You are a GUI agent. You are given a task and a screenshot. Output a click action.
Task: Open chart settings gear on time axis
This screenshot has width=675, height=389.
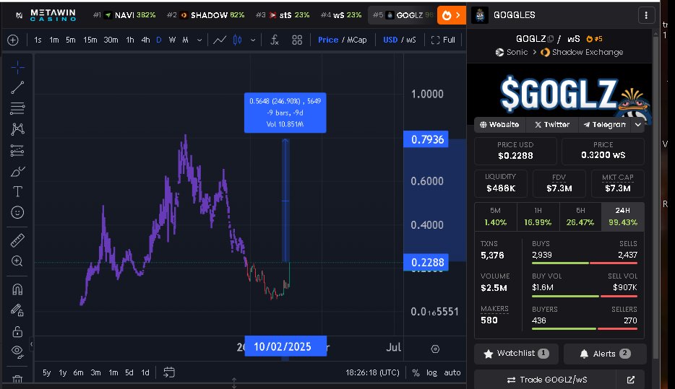coord(435,349)
